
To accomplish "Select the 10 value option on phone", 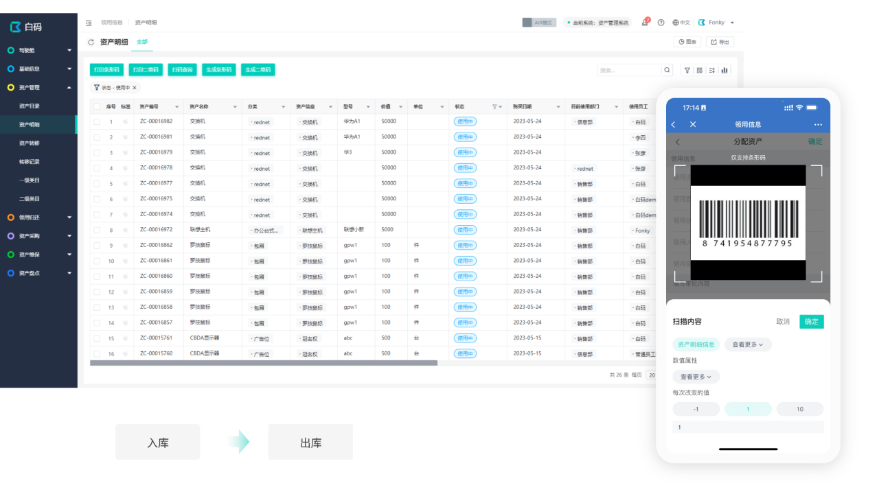I will tap(800, 409).
